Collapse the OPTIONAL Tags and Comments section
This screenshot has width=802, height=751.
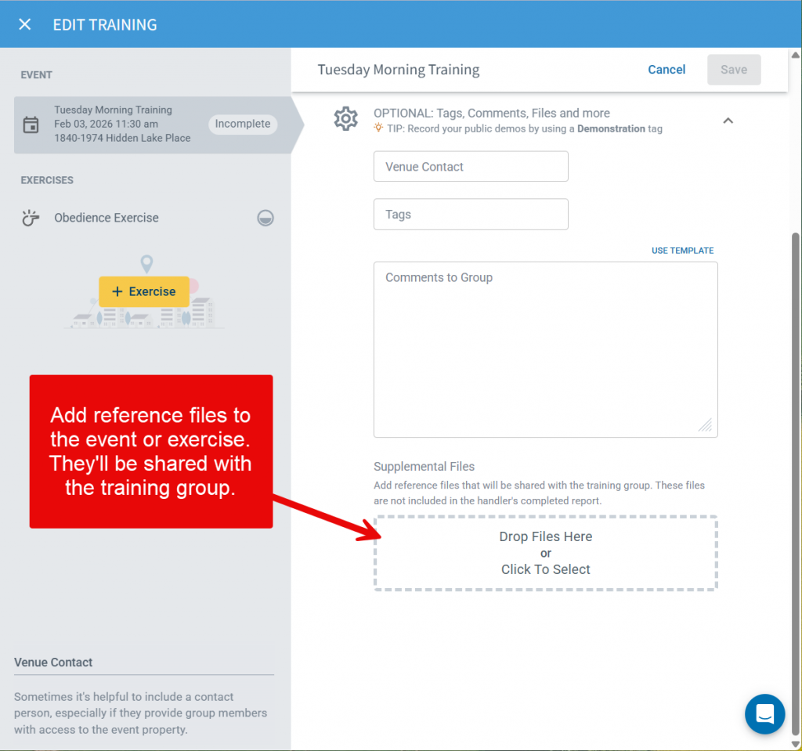pyautogui.click(x=728, y=121)
